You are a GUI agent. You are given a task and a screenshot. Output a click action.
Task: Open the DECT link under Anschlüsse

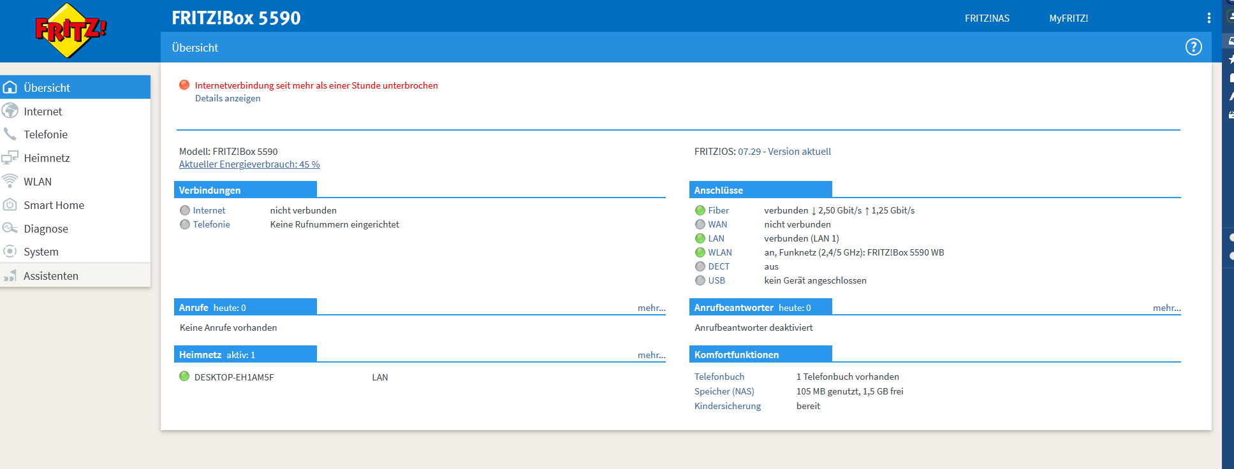point(719,266)
